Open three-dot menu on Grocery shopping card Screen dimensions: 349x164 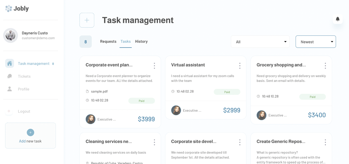click(x=325, y=65)
